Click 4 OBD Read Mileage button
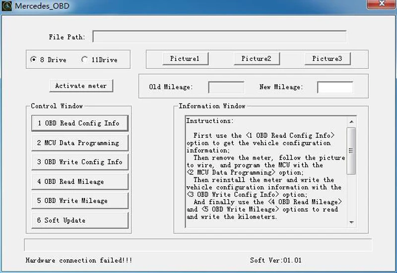397x273 pixels. (x=80, y=181)
